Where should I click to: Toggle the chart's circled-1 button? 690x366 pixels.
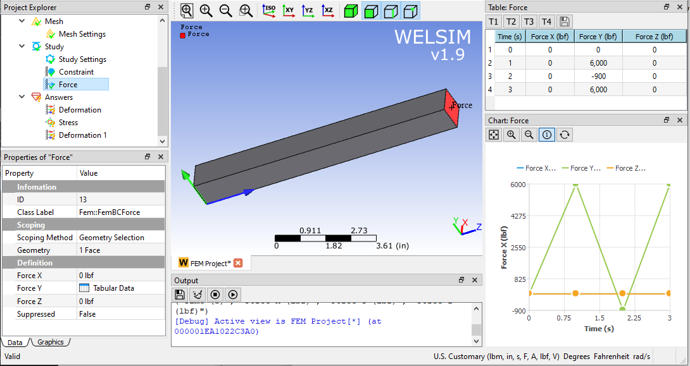click(x=546, y=135)
